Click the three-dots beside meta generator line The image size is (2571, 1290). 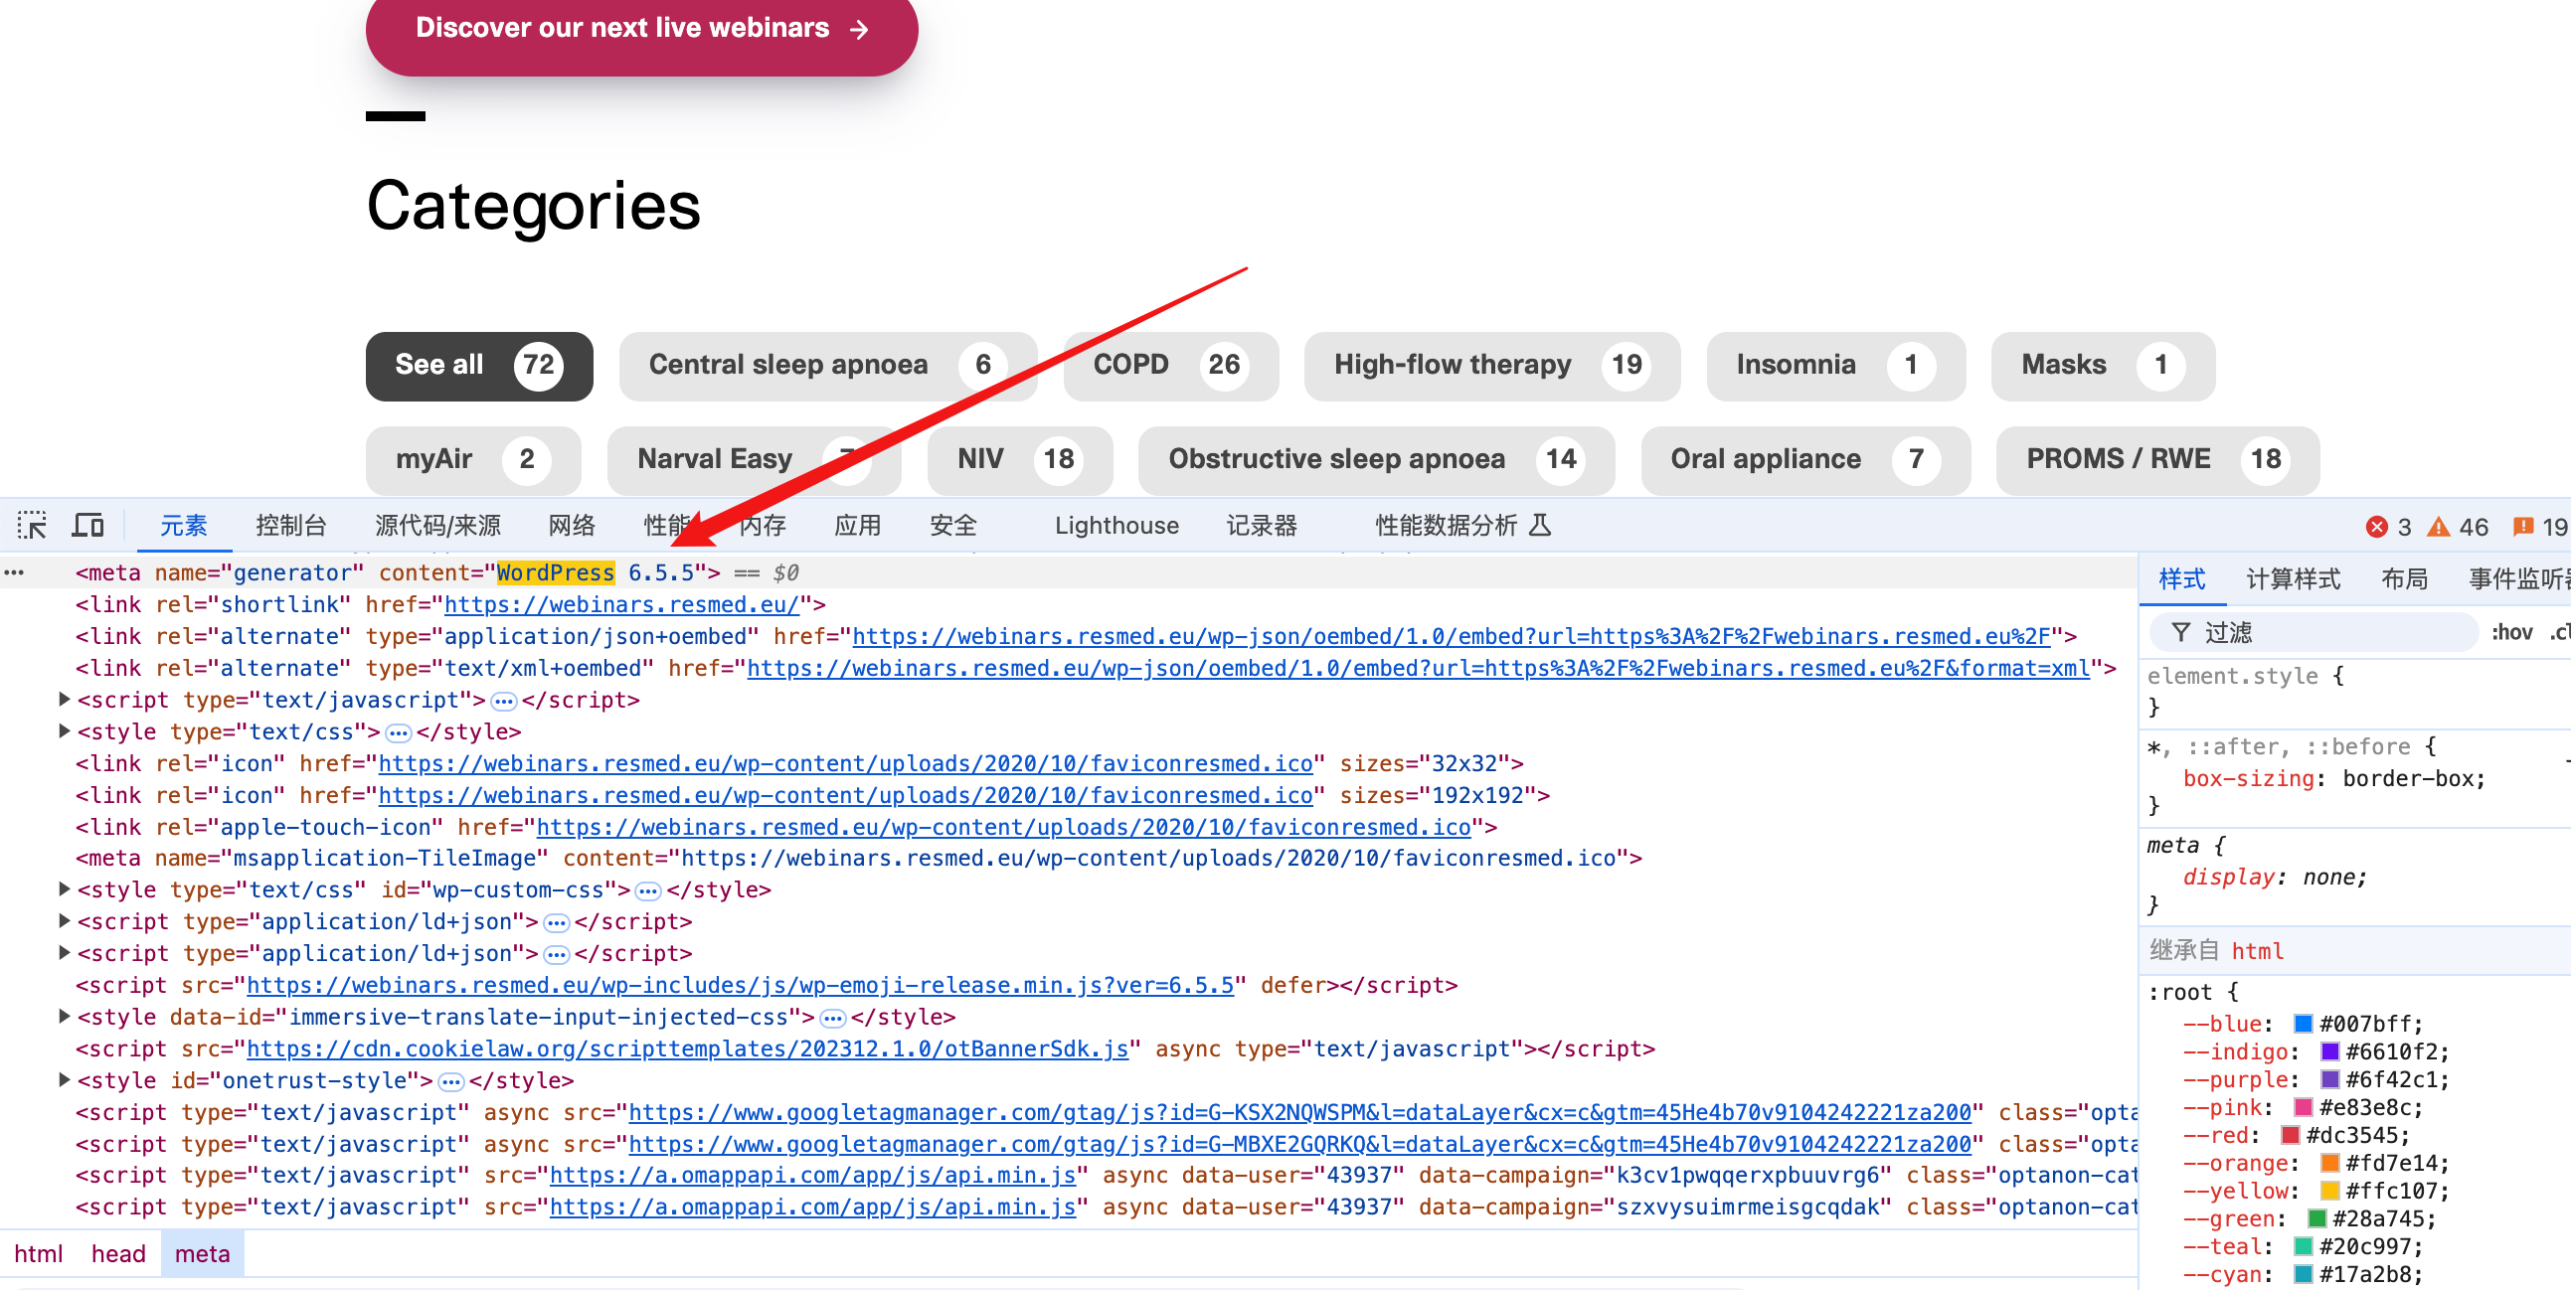point(14,572)
